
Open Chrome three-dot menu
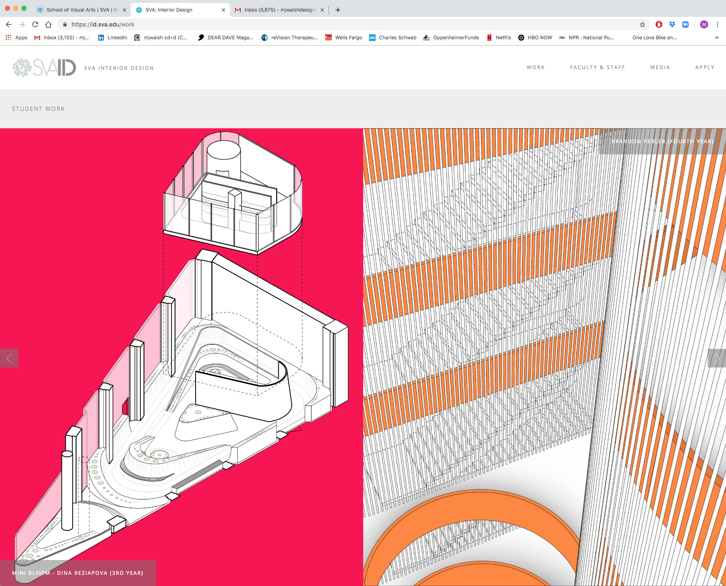pos(717,24)
